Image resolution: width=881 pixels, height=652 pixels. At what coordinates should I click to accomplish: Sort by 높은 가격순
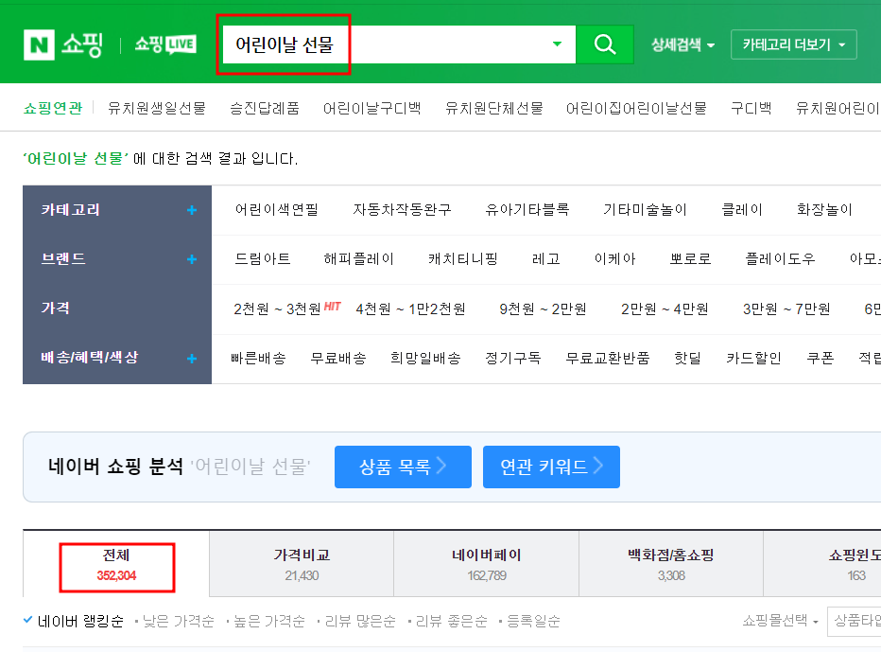coord(268,621)
